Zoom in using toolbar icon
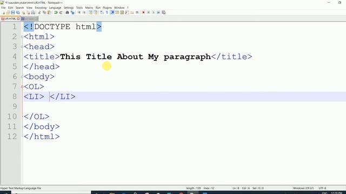The image size is (346, 194). [x=79, y=12]
